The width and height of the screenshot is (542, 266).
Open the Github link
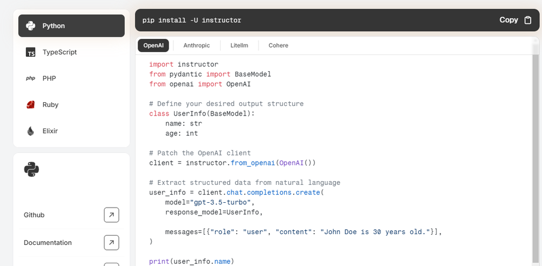click(72, 215)
